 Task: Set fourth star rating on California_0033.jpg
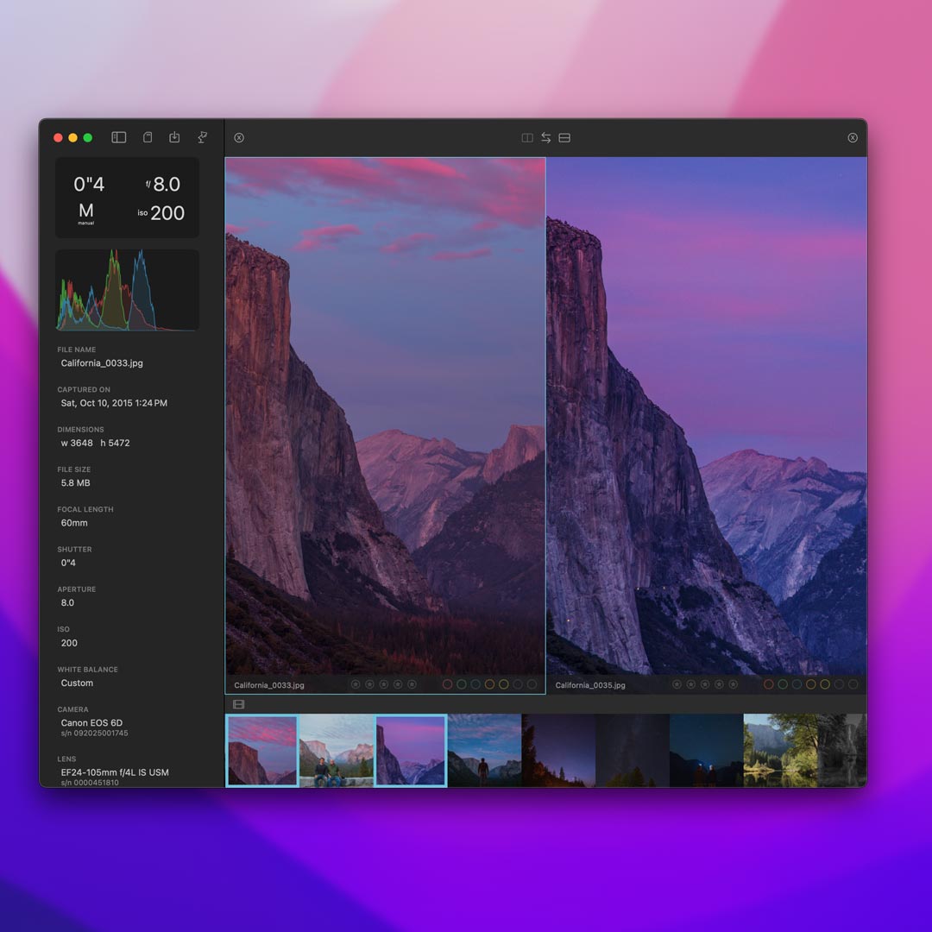click(398, 684)
